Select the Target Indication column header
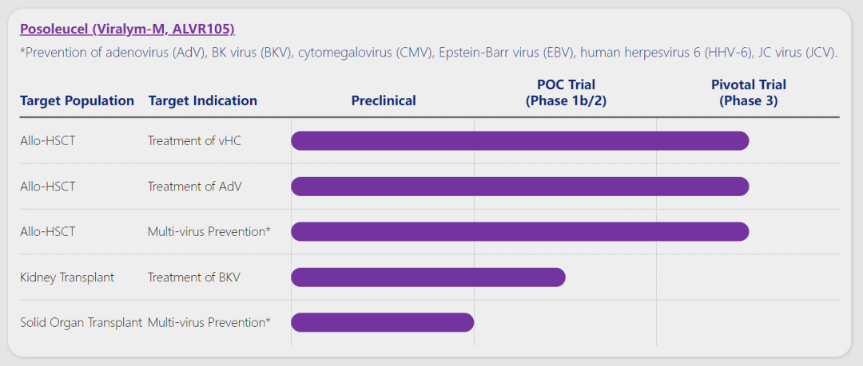863x366 pixels. click(x=203, y=100)
